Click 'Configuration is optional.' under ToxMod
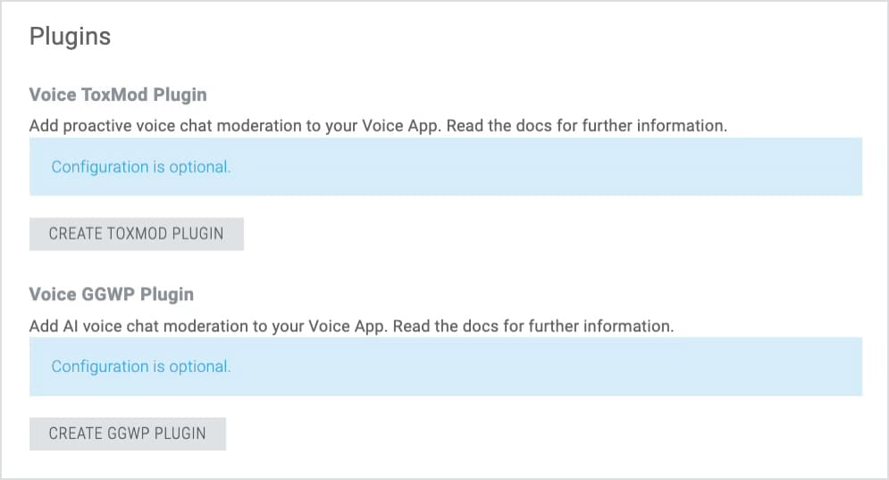Viewport: 889px width, 480px height. [141, 167]
